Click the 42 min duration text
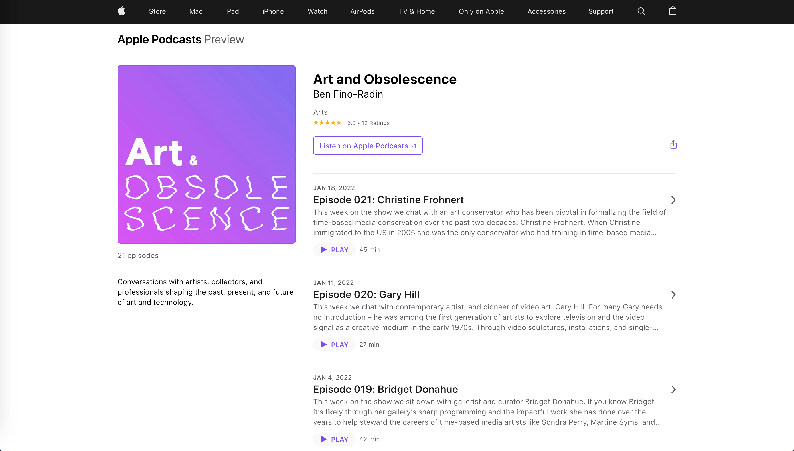The width and height of the screenshot is (794, 451). point(369,439)
